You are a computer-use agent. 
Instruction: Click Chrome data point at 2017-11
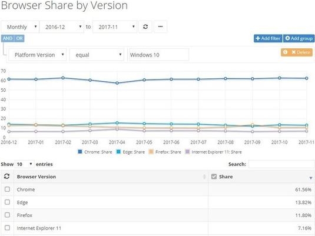(307, 78)
